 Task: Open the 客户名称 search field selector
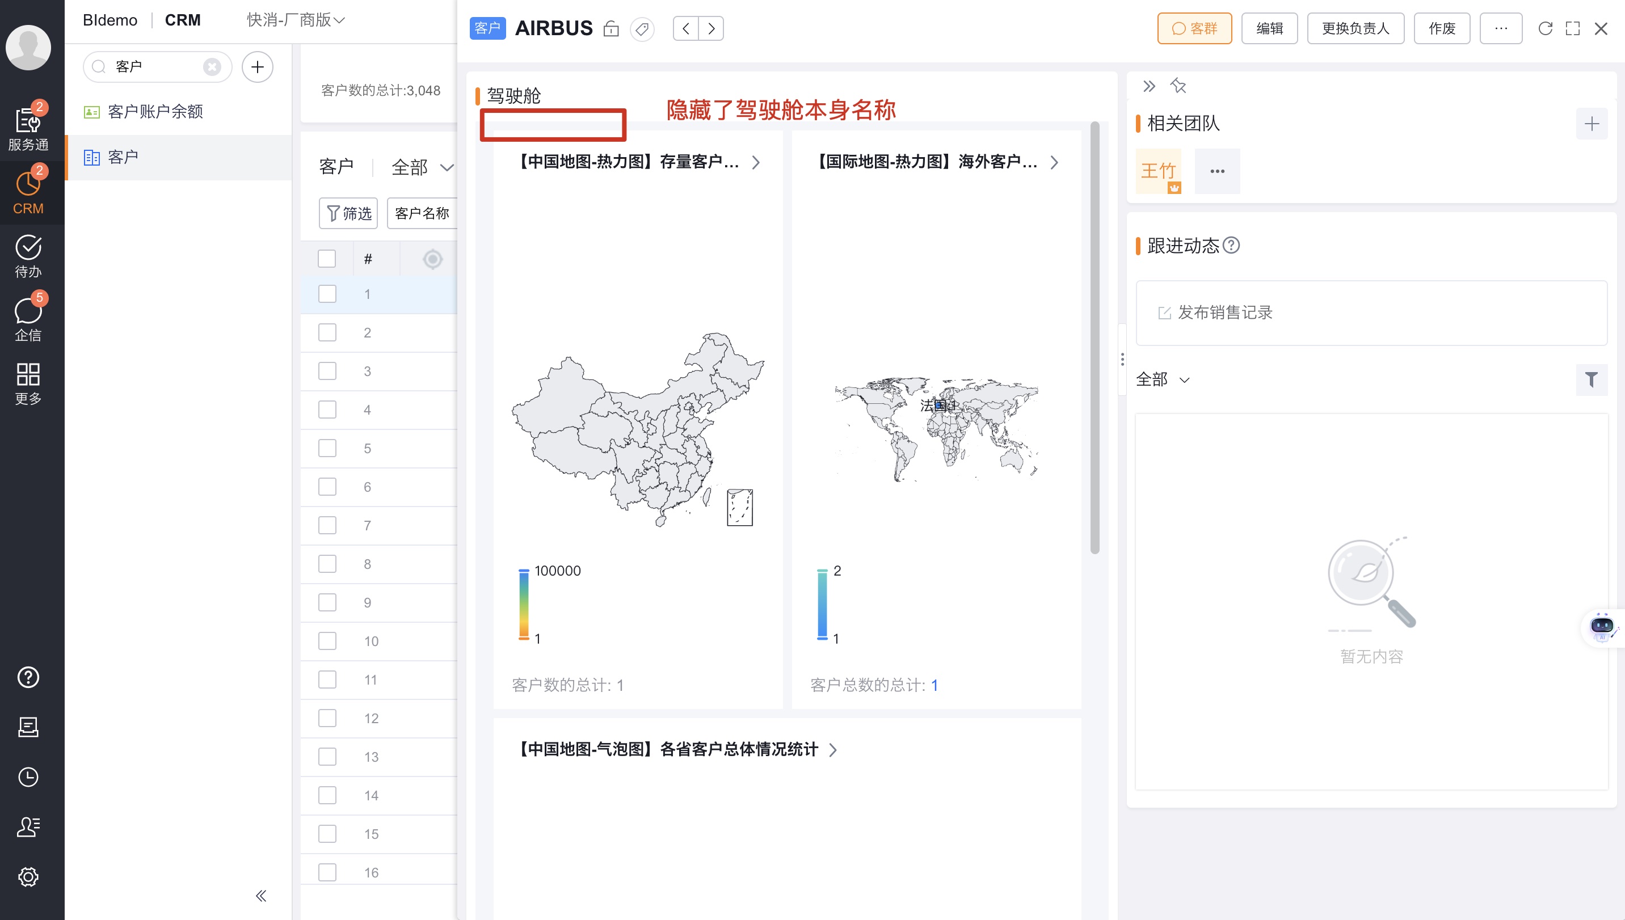click(x=422, y=214)
